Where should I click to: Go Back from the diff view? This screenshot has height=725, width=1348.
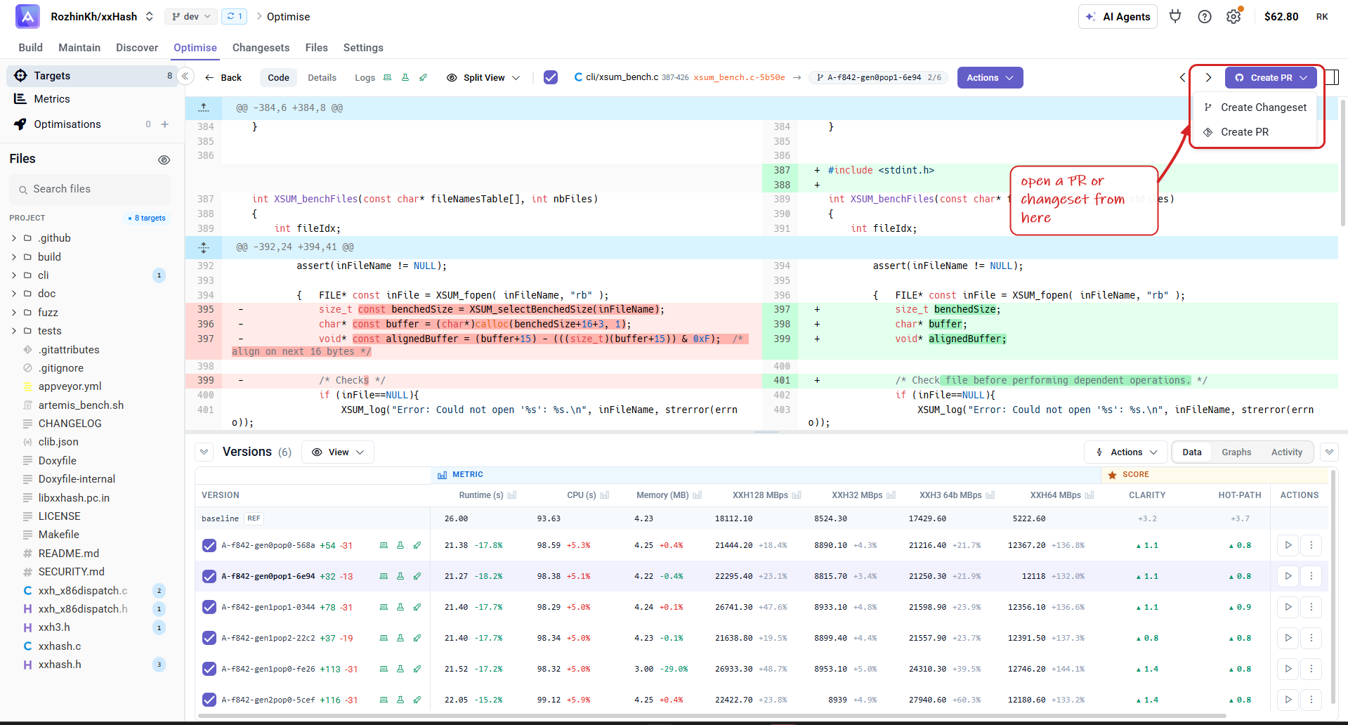click(x=223, y=77)
